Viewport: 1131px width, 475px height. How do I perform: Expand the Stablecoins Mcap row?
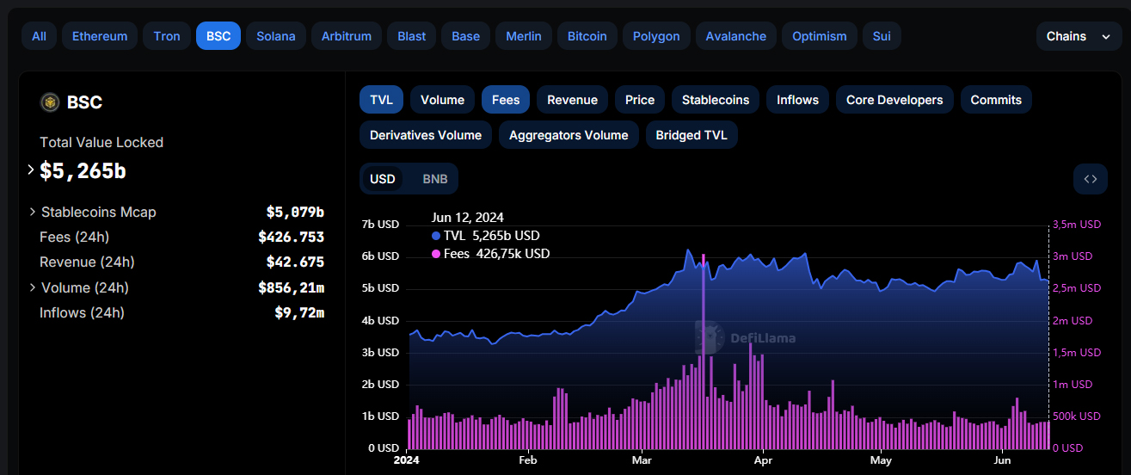(33, 212)
